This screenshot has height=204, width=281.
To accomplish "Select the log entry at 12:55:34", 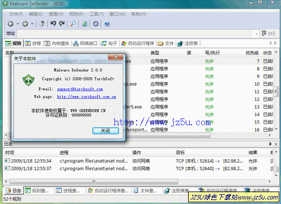I will click(138, 161).
